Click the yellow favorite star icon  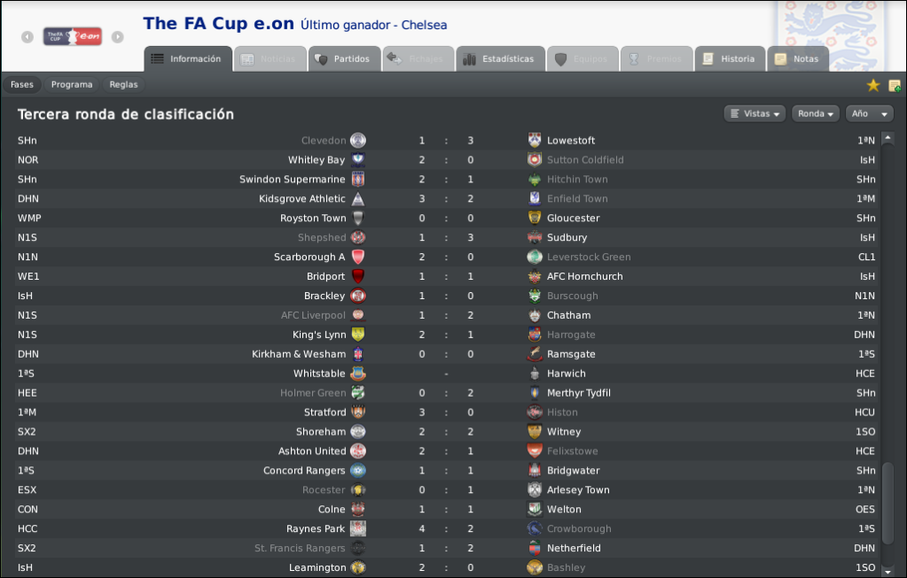(873, 86)
